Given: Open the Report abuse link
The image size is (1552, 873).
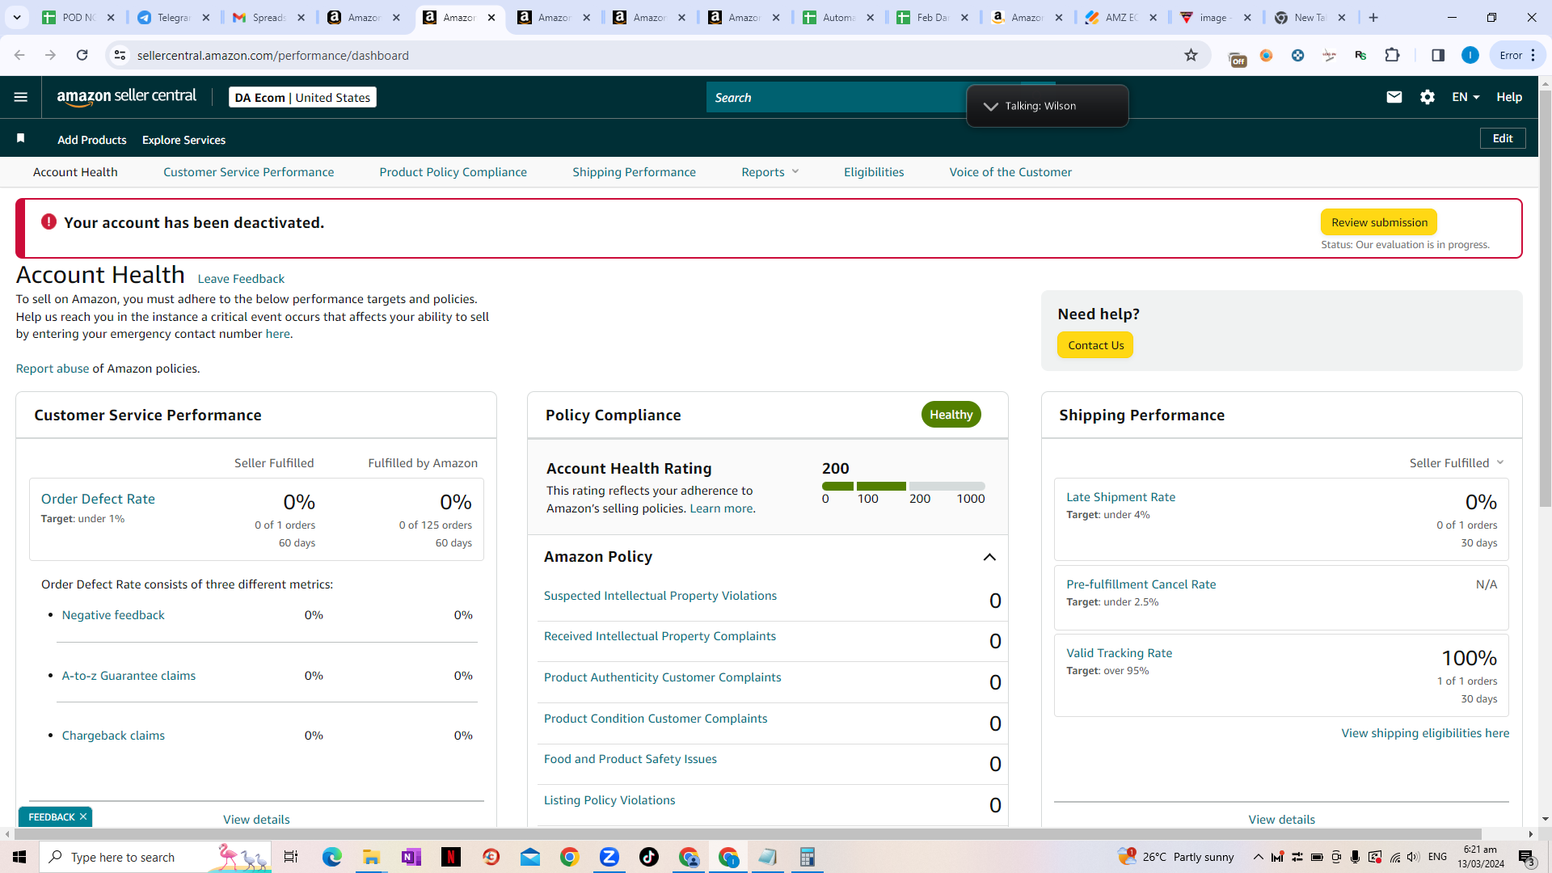Looking at the screenshot, I should pos(53,369).
